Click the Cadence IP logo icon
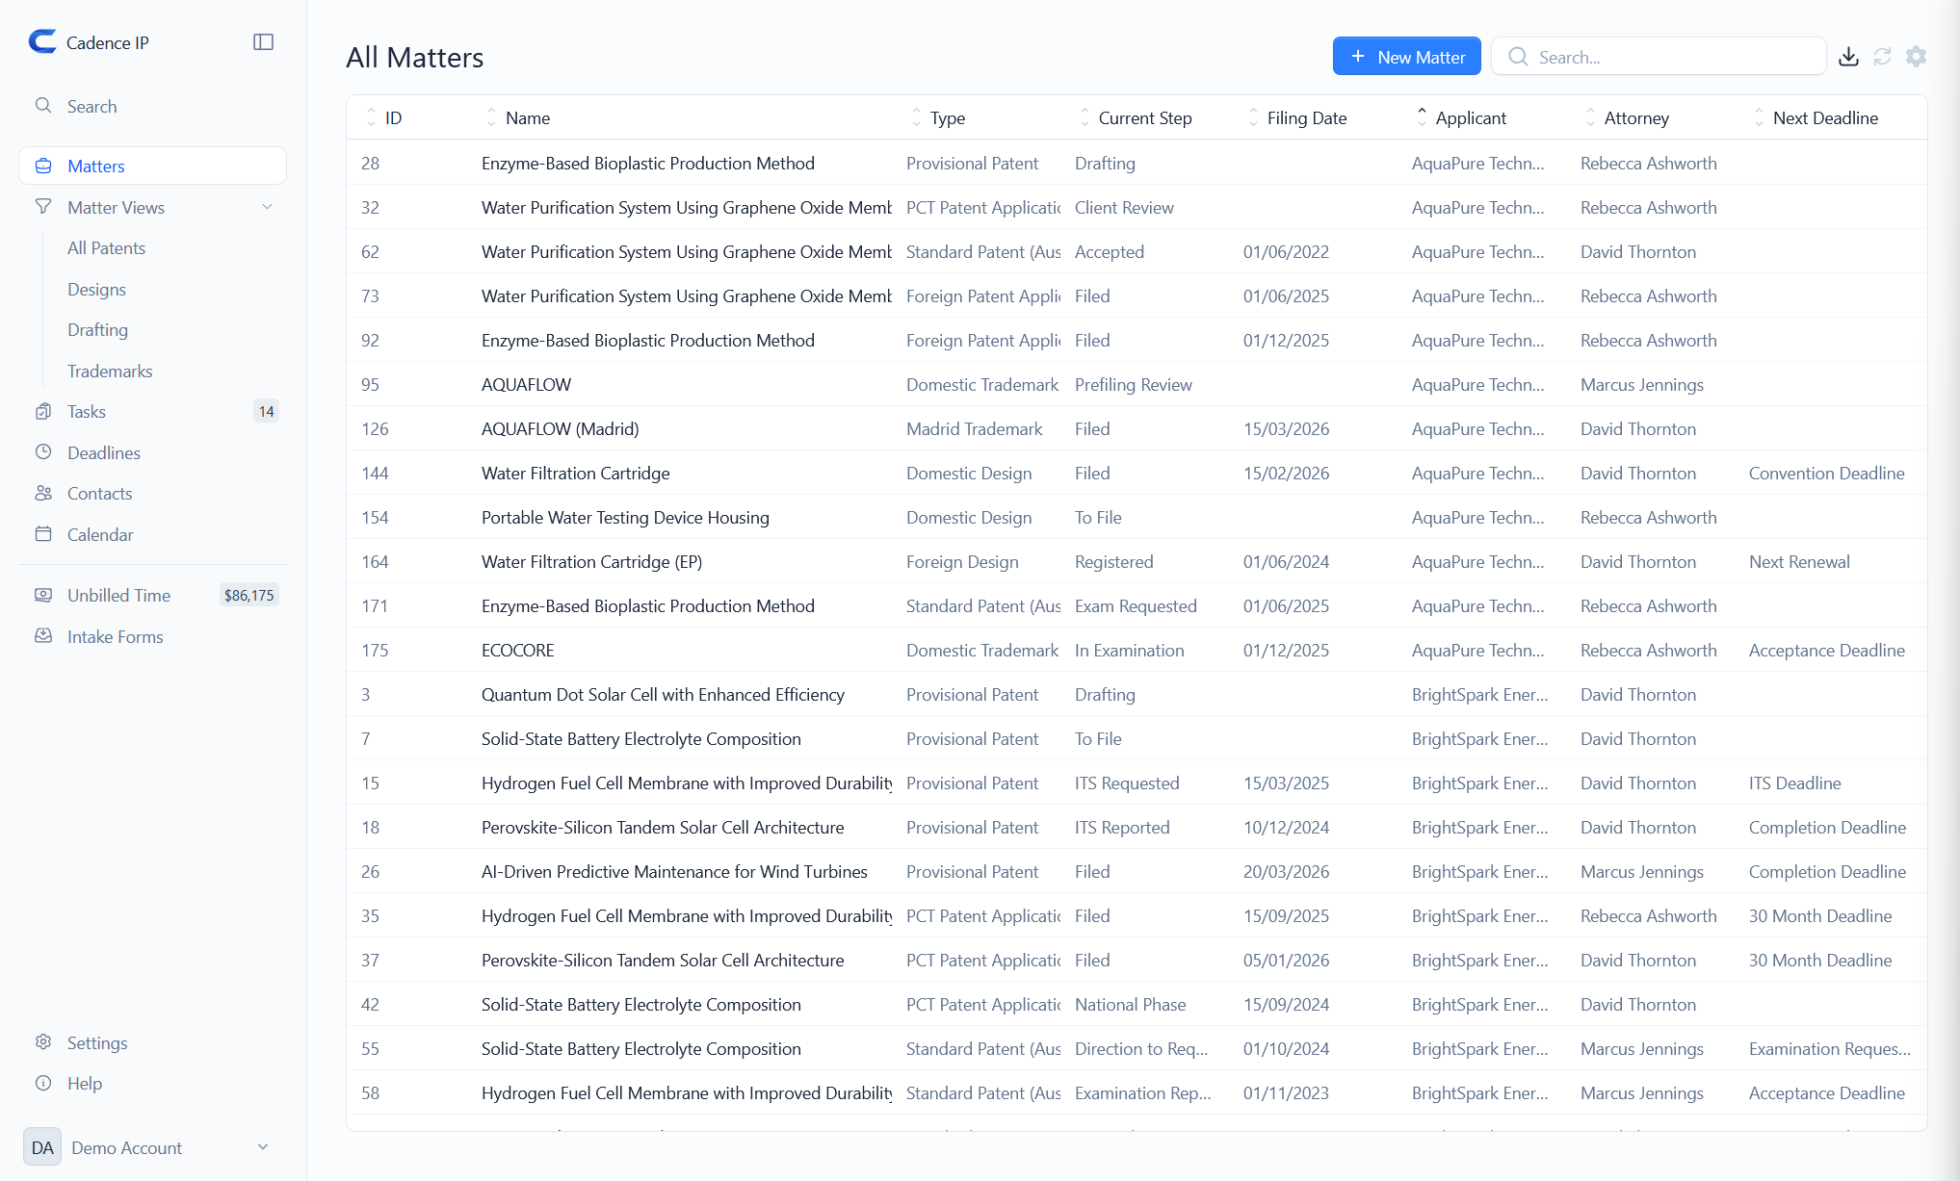 click(42, 41)
